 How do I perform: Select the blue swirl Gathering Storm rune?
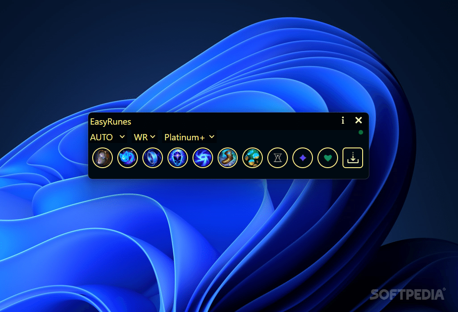pyautogui.click(x=203, y=158)
